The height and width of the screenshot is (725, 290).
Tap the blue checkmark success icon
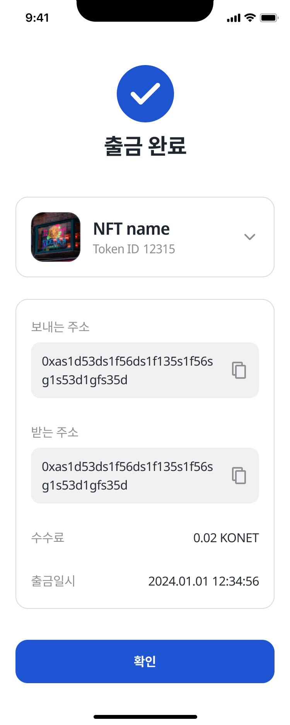pos(145,94)
